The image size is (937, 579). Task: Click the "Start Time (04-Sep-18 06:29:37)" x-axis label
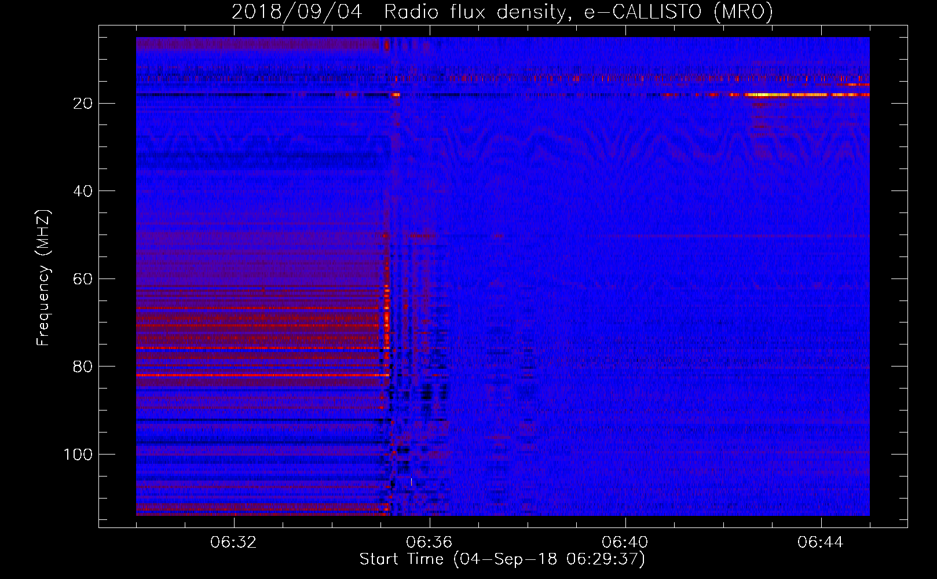click(x=502, y=559)
